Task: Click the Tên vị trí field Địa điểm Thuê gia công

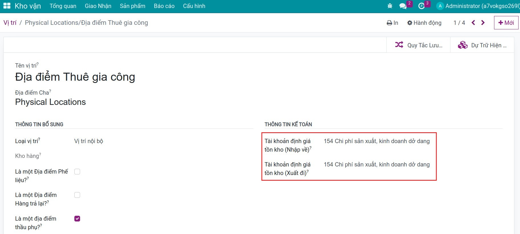Action: [x=75, y=77]
